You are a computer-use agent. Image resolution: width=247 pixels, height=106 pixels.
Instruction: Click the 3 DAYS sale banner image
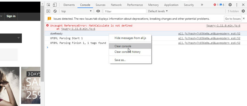click(31, 85)
